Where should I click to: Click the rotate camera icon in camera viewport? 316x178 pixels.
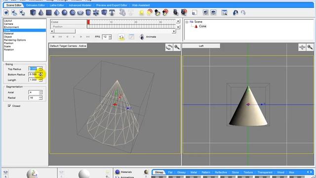tap(169, 47)
